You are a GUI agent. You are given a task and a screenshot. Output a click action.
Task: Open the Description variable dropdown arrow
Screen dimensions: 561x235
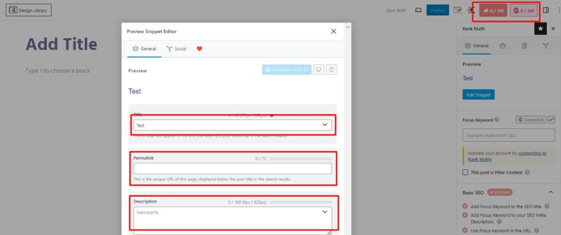coord(325,212)
